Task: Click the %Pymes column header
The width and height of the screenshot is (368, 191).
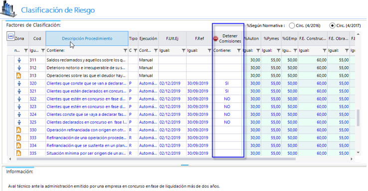Action: 271,38
